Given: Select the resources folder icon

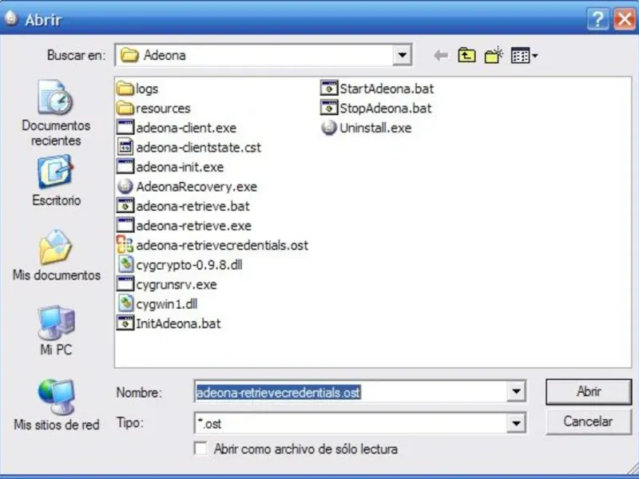Looking at the screenshot, I should click(x=125, y=108).
